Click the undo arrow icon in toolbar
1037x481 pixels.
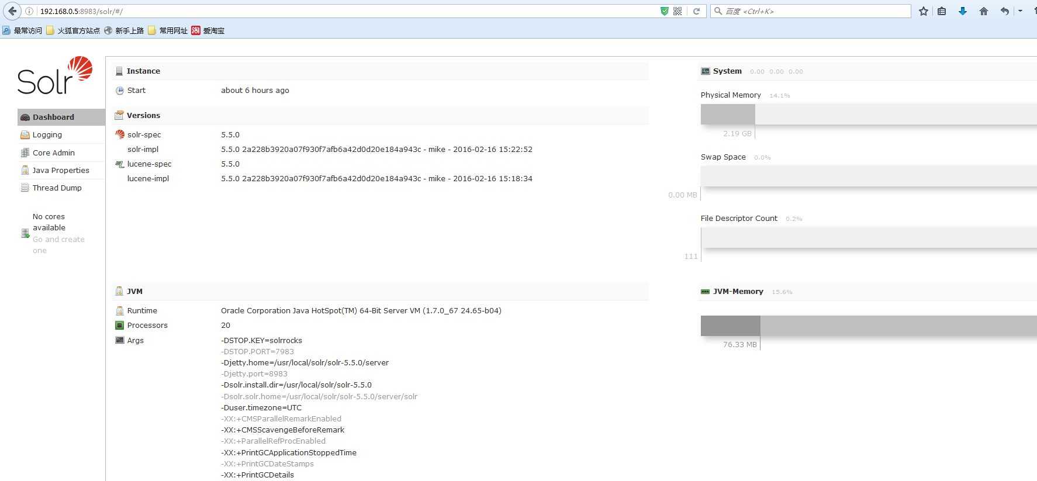coord(1005,11)
